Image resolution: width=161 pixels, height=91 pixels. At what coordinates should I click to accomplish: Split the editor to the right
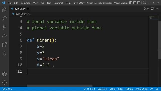click(x=152, y=9)
